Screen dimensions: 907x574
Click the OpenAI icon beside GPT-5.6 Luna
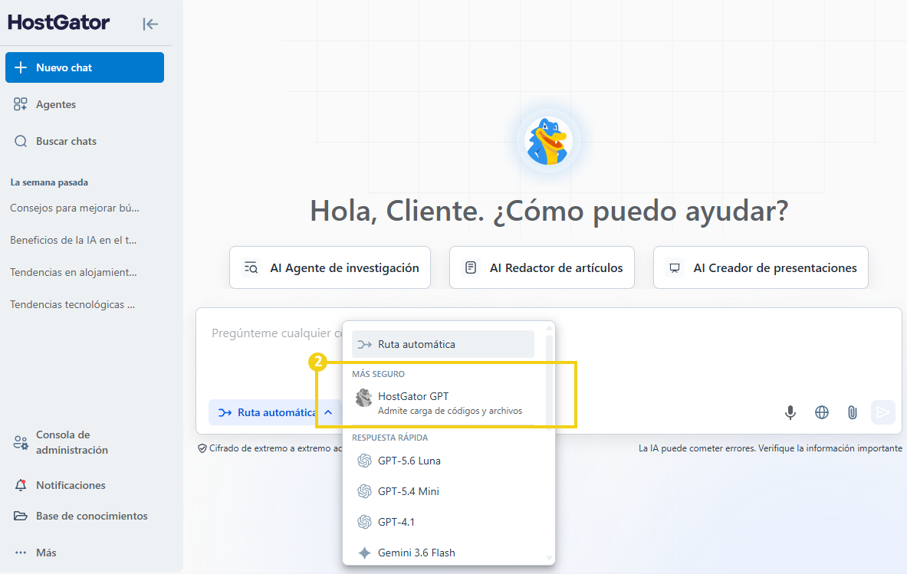(364, 461)
